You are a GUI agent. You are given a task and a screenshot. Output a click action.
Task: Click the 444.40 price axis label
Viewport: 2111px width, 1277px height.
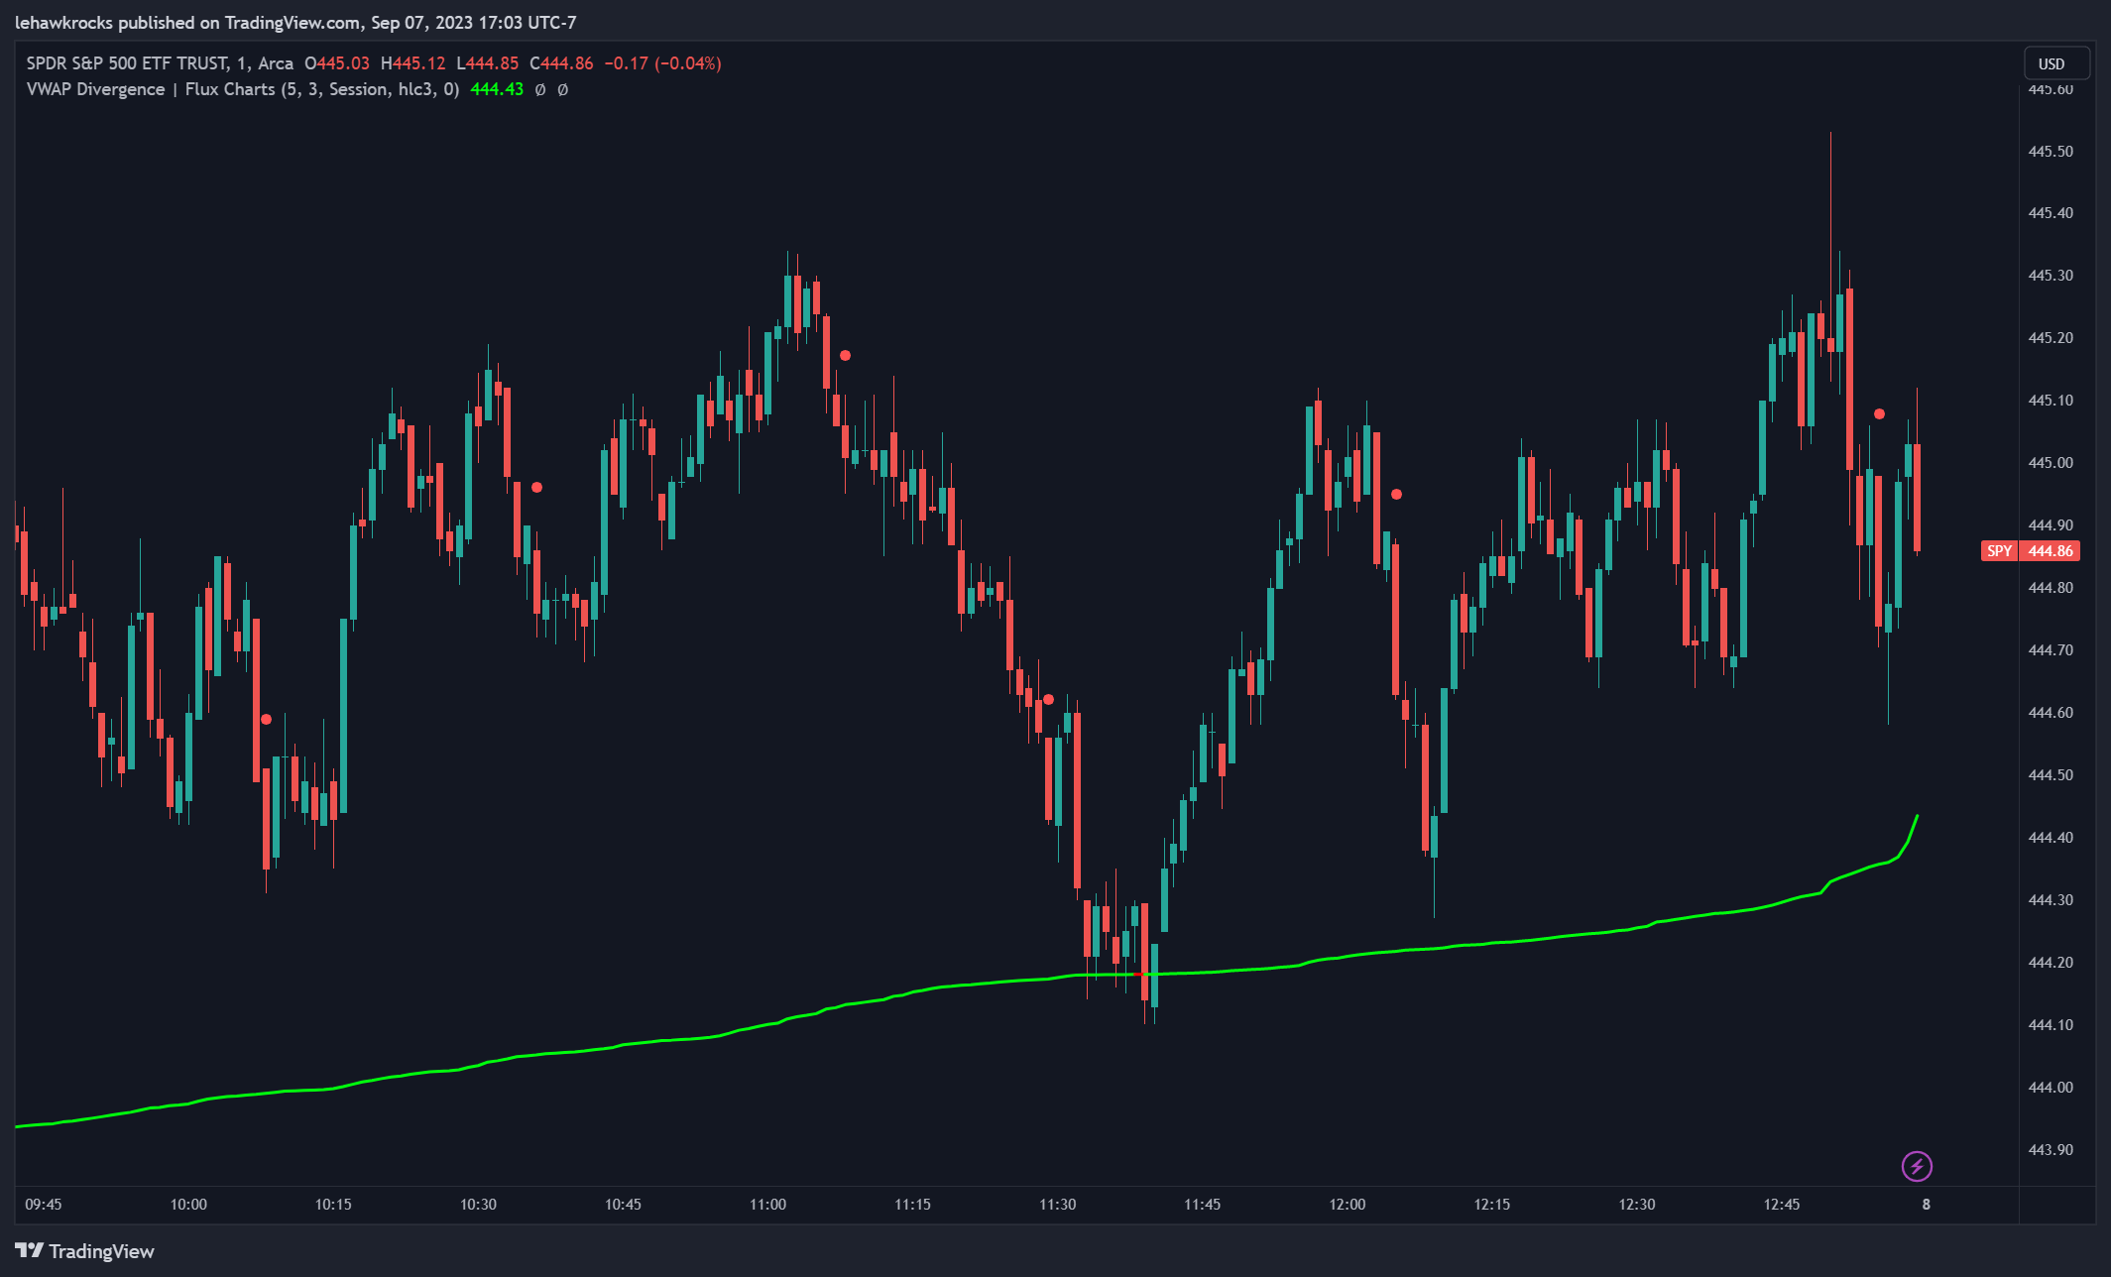(2051, 837)
